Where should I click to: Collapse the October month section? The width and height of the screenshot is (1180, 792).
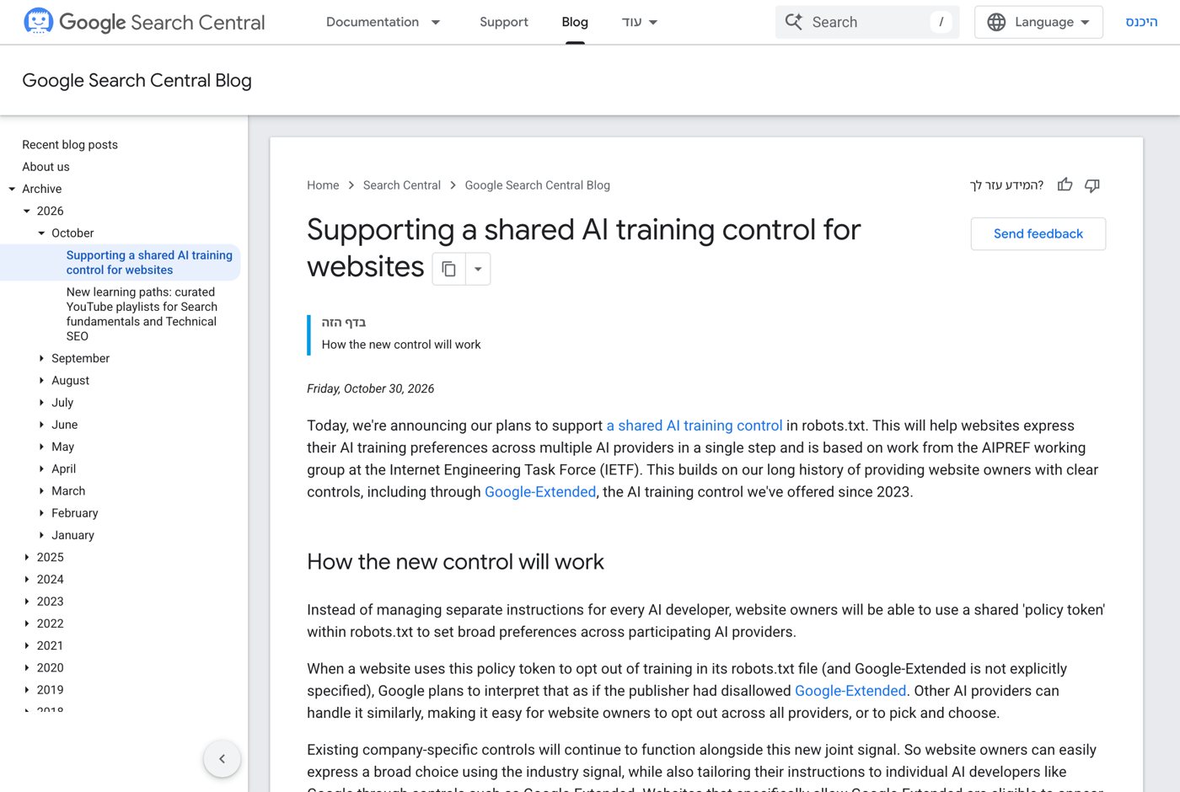tap(41, 233)
